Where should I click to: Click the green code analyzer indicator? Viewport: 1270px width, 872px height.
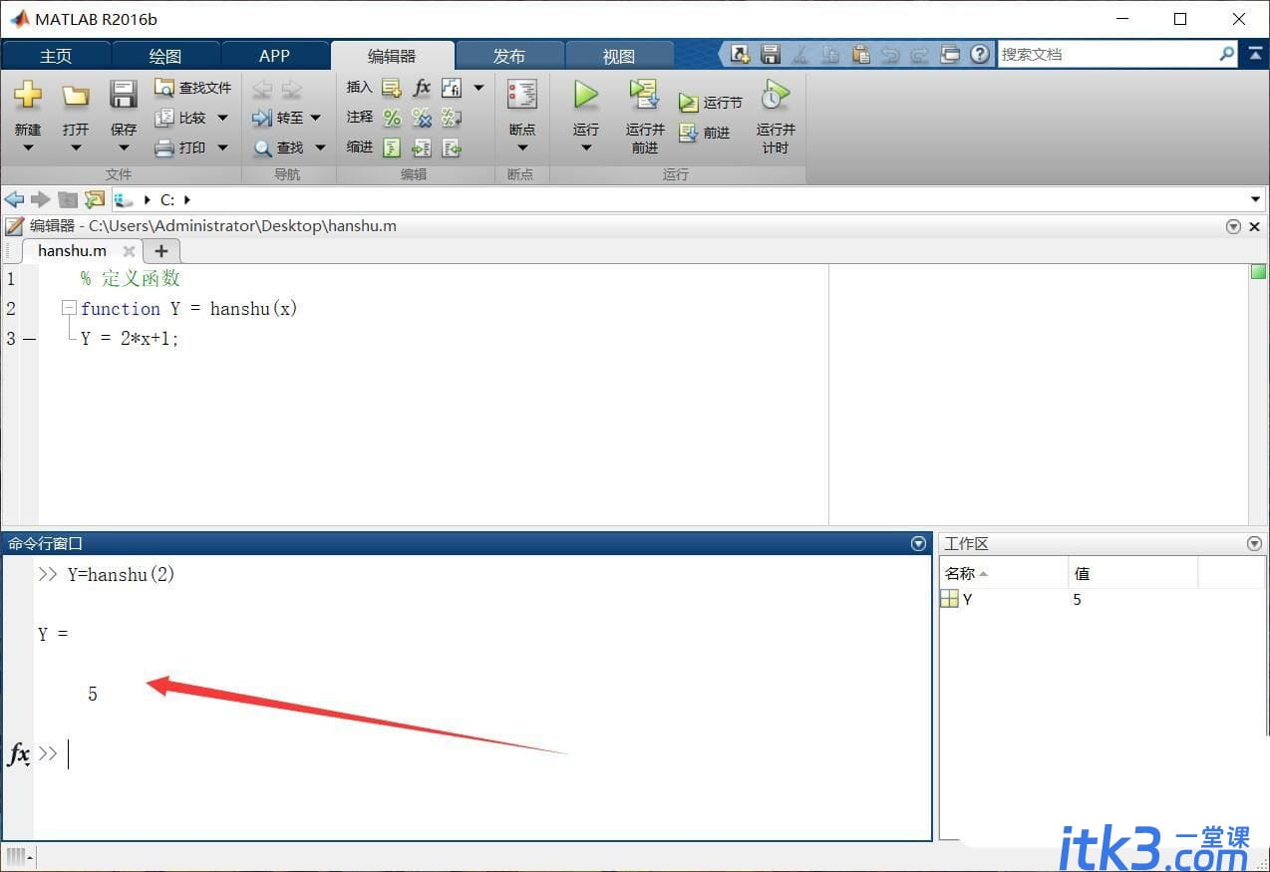[1258, 272]
